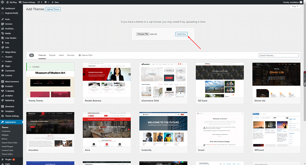Open the Themes submenu item

pyautogui.click(x=5, y=127)
